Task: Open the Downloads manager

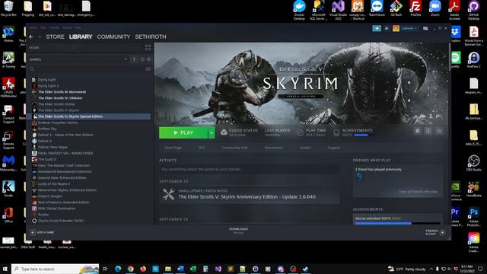Action: tap(238, 231)
